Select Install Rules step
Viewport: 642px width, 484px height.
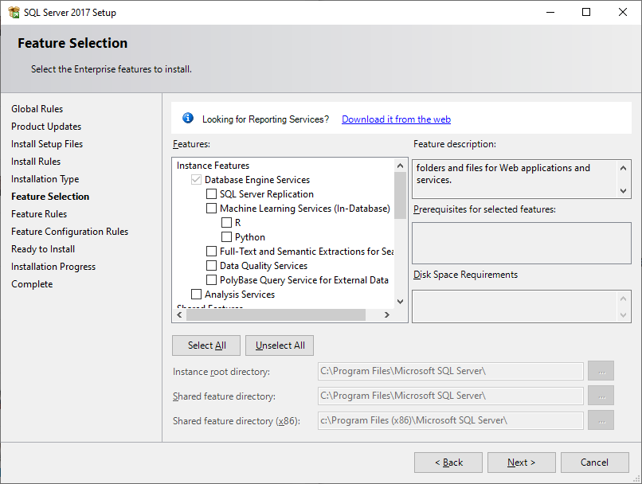[36, 162]
